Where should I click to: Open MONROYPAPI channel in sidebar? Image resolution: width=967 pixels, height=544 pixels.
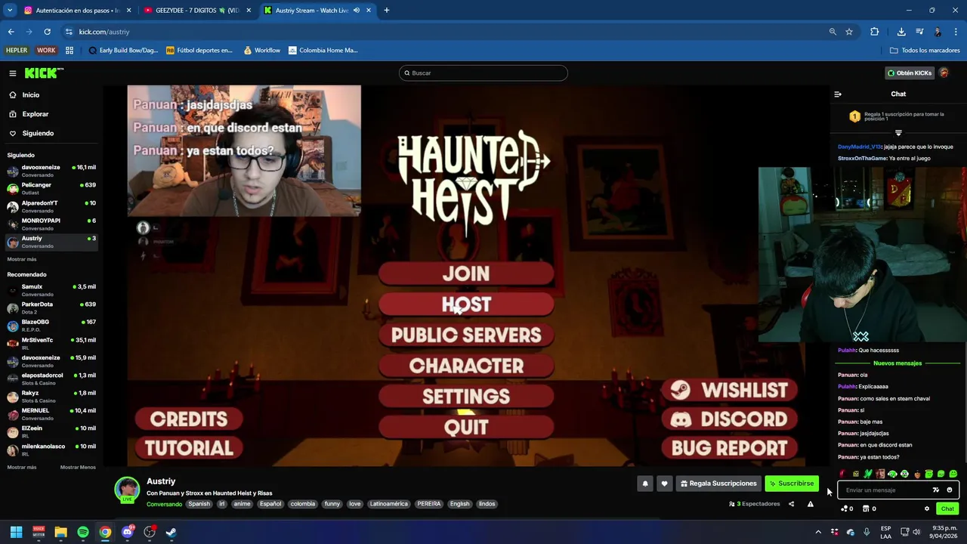click(x=51, y=224)
